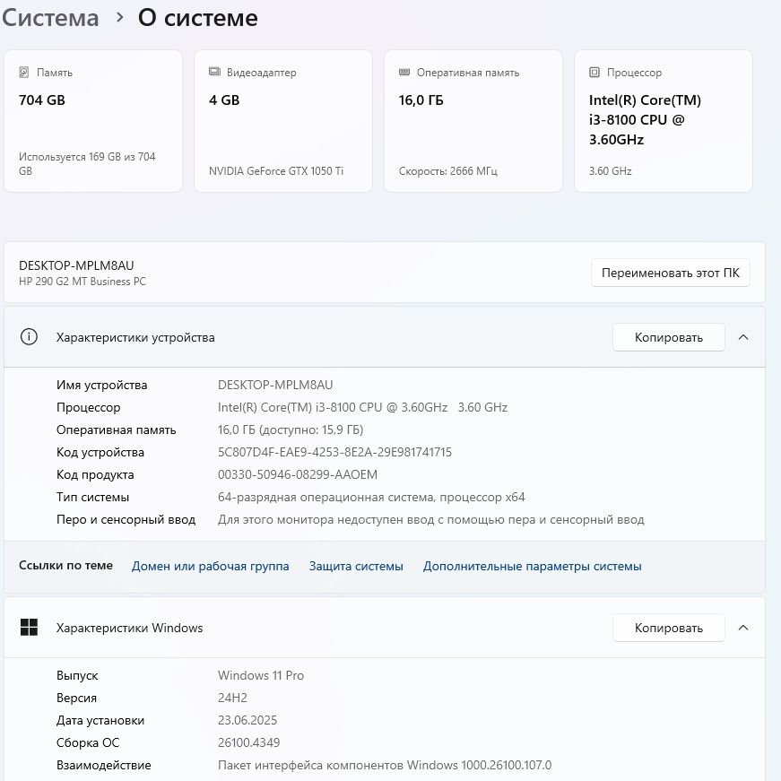Click Переименовать этот ПК button
Screen dimensions: 781x781
(671, 273)
